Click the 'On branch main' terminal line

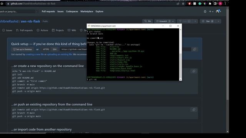[x=95, y=34]
